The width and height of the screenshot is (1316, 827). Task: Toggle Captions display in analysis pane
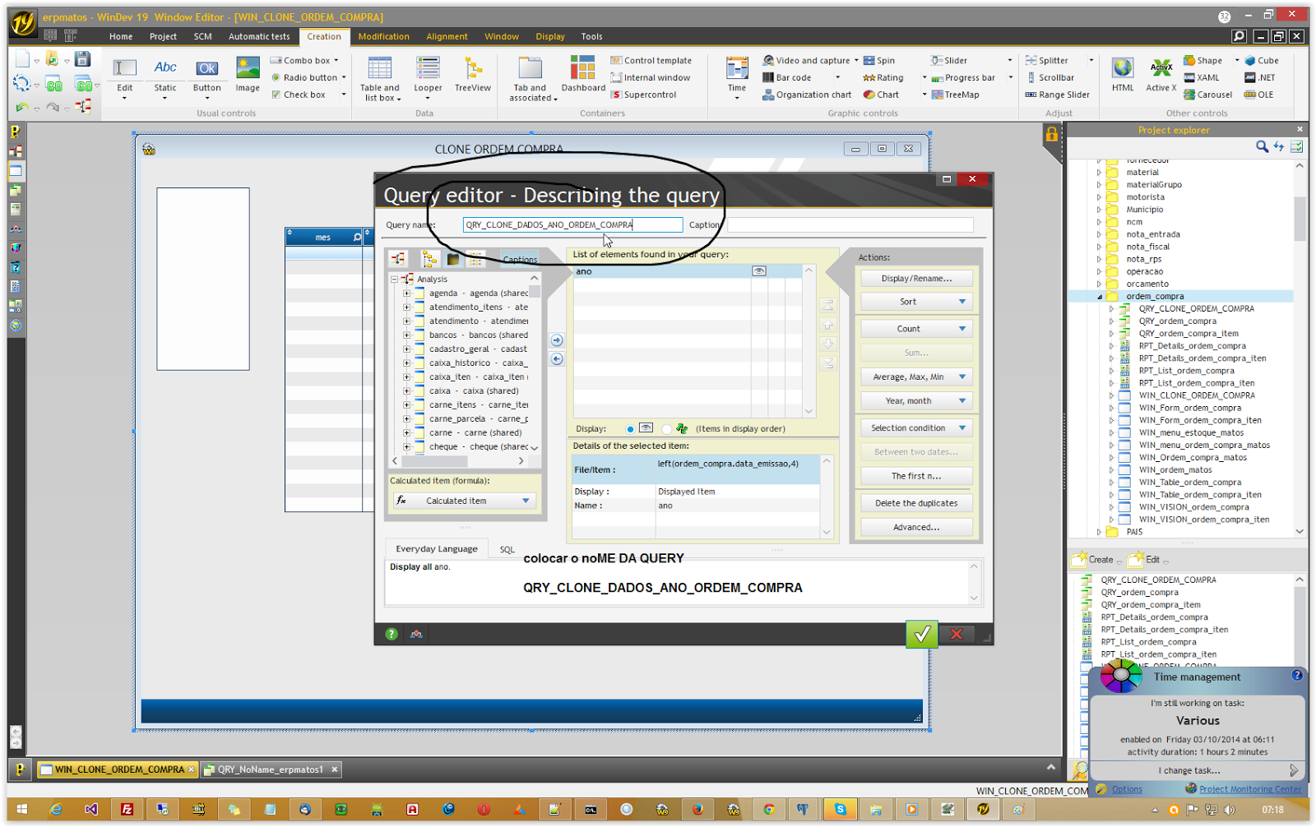click(x=520, y=260)
